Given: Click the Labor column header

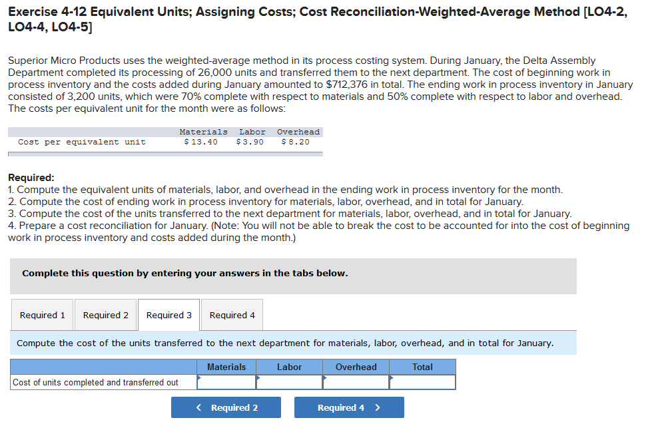Looking at the screenshot, I should pos(290,367).
